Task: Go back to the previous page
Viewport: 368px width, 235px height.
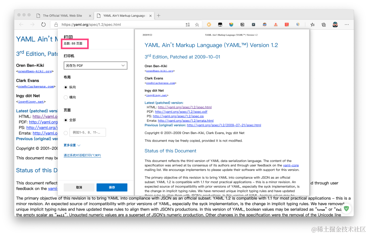Action: [21, 25]
